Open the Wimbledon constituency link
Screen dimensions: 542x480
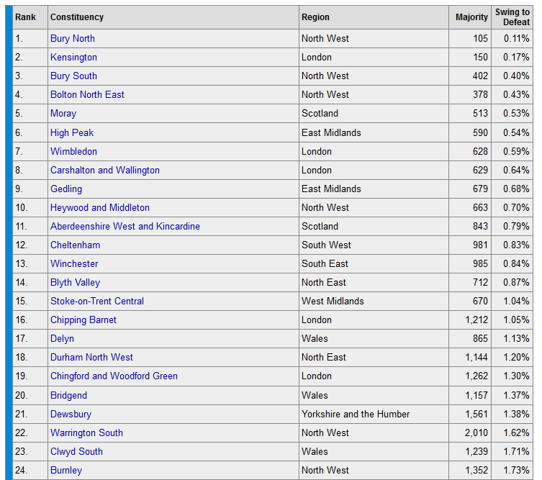pos(73,151)
